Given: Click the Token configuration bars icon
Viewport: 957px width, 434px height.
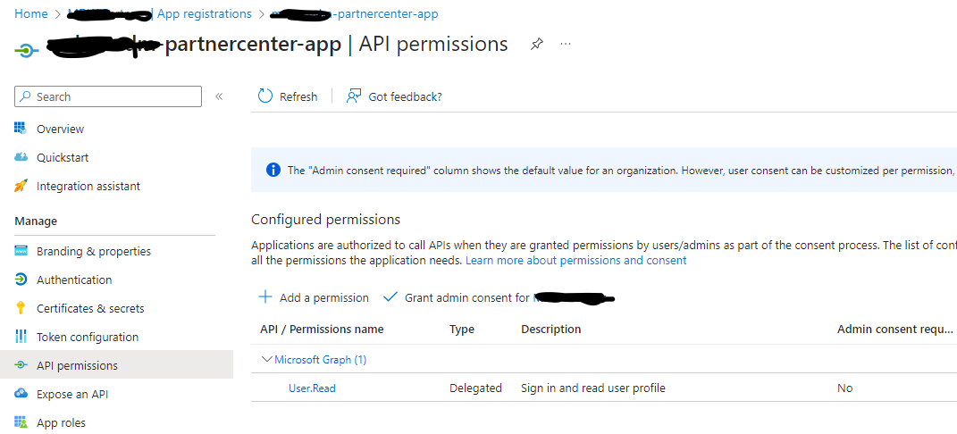Looking at the screenshot, I should pyautogui.click(x=21, y=337).
